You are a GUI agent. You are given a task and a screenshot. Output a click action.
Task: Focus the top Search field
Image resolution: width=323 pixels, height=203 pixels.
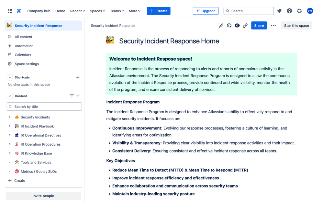[x=249, y=11]
